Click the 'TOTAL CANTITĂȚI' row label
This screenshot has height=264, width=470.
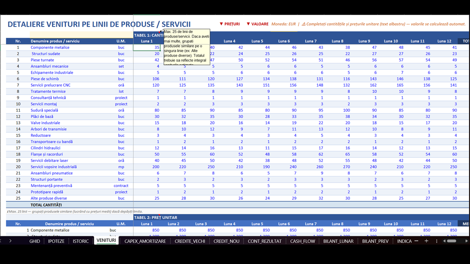46,205
